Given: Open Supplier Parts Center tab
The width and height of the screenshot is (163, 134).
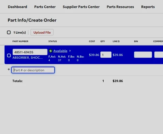Looking at the screenshot, I should [81, 7].
